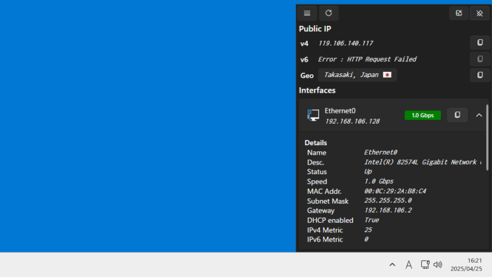Open the panel in a separate window

(459, 13)
